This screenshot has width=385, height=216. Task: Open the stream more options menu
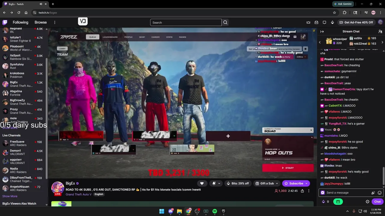click(309, 191)
